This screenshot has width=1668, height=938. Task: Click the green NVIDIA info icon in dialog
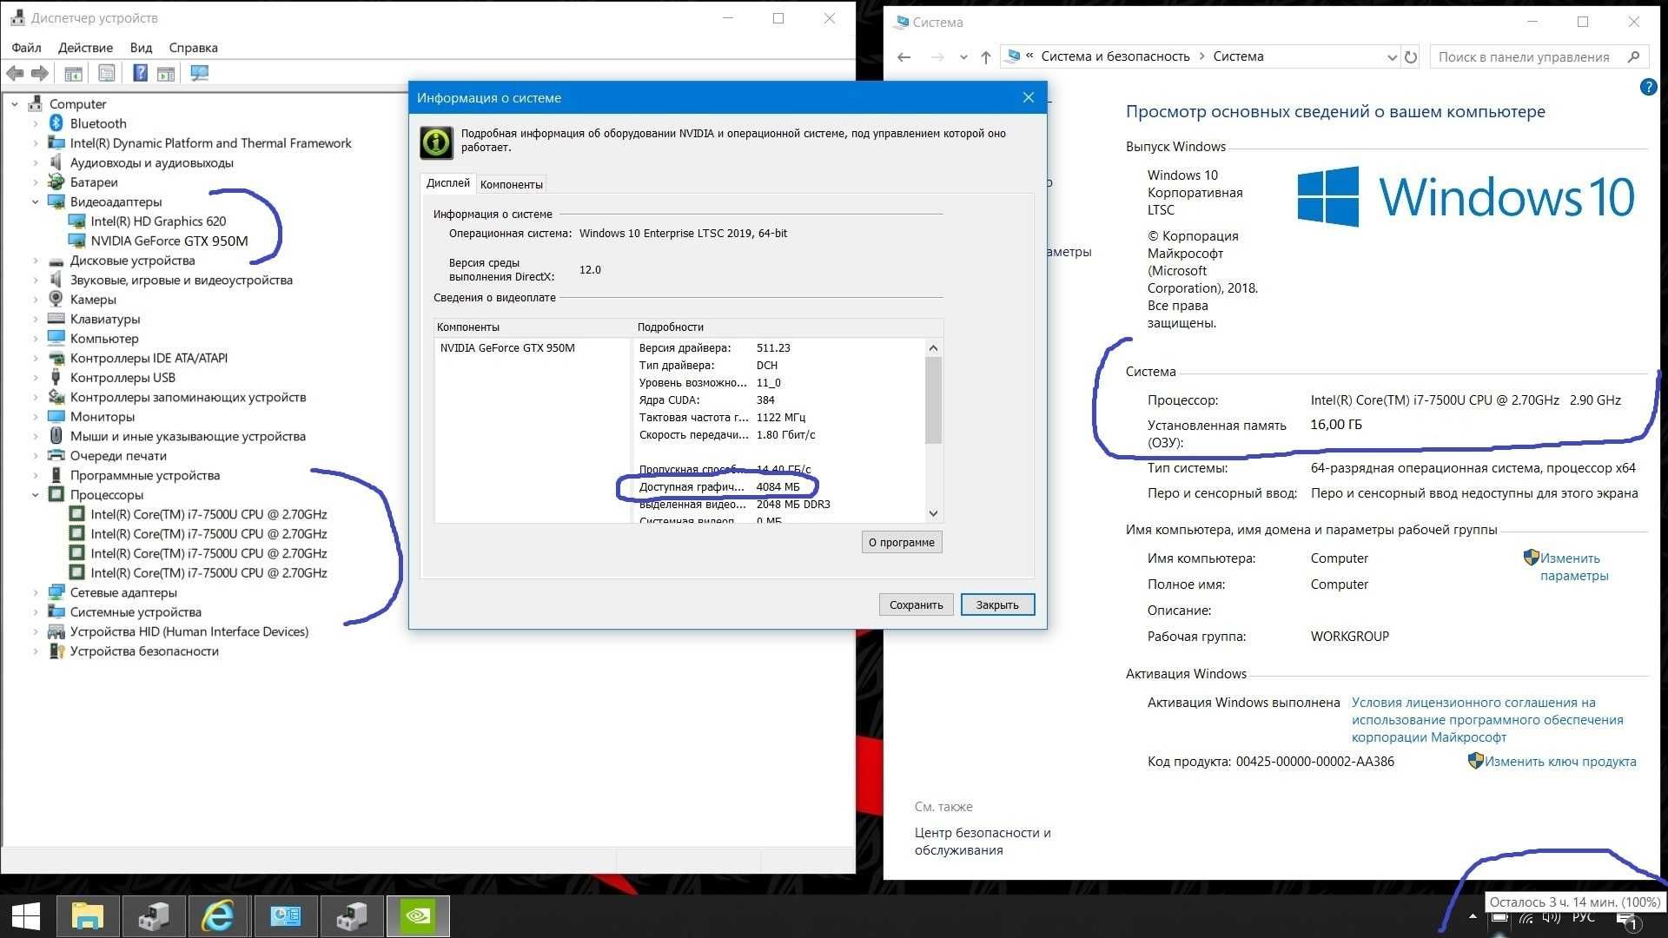point(436,142)
